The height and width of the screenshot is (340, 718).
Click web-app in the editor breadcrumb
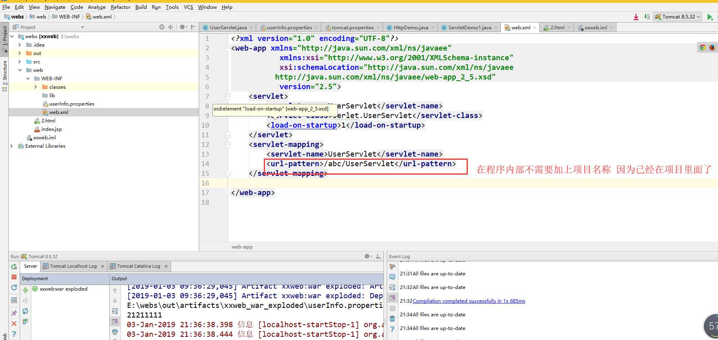pyautogui.click(x=242, y=246)
